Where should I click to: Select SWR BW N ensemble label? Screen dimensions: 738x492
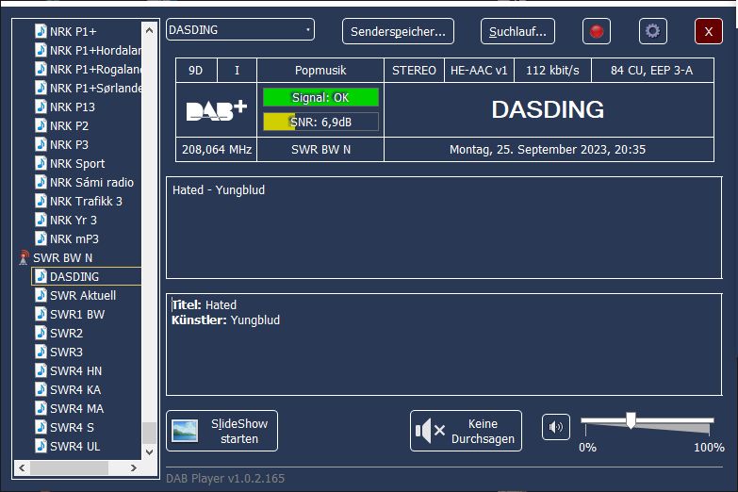coord(62,257)
